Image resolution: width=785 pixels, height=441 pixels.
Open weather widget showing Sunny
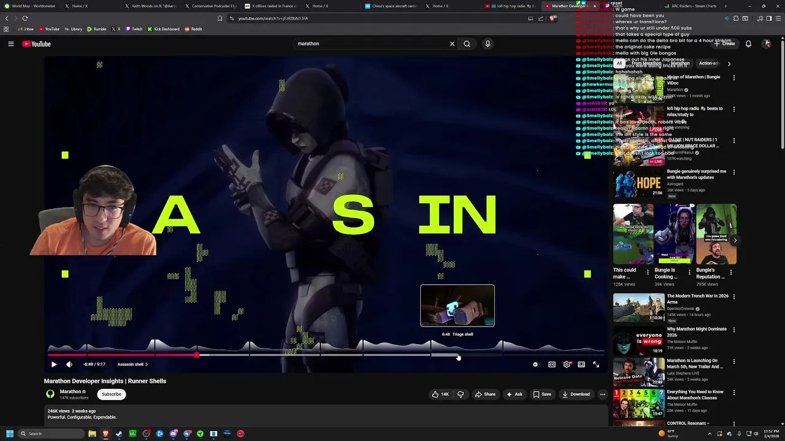click(667, 434)
